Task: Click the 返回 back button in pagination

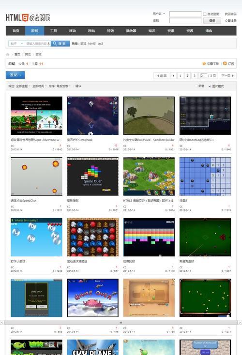Action: pyautogui.click(x=162, y=75)
